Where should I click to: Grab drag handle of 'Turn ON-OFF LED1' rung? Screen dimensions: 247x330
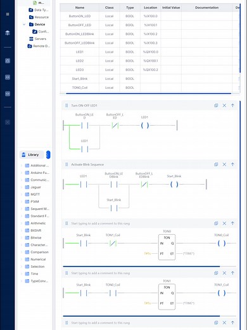click(x=66, y=105)
